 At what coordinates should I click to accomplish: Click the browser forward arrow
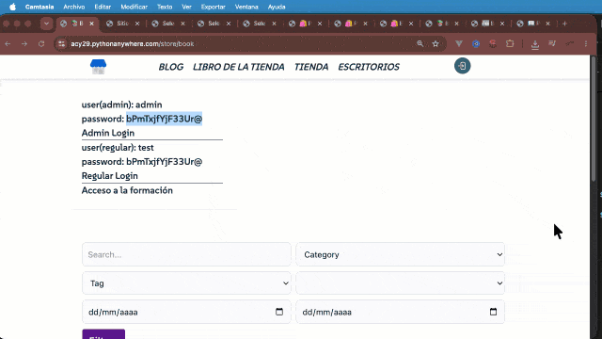click(24, 44)
